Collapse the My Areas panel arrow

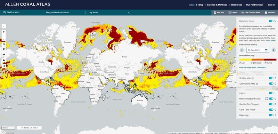coord(129,13)
